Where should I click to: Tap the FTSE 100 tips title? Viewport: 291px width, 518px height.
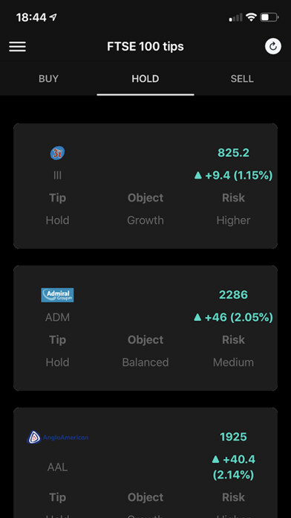pyautogui.click(x=145, y=47)
